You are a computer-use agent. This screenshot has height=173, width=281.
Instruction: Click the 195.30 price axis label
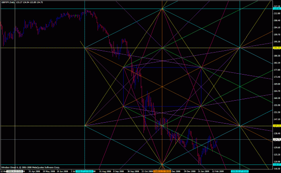(277, 42)
